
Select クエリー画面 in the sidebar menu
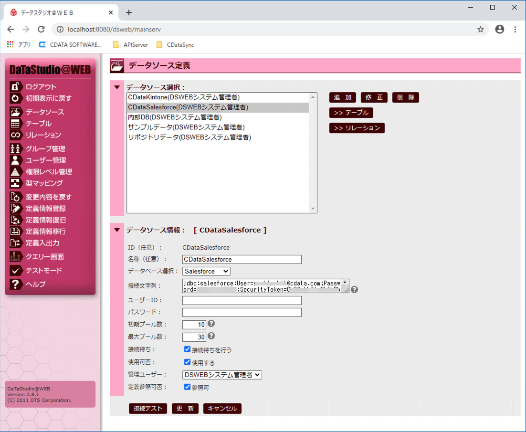tap(44, 257)
